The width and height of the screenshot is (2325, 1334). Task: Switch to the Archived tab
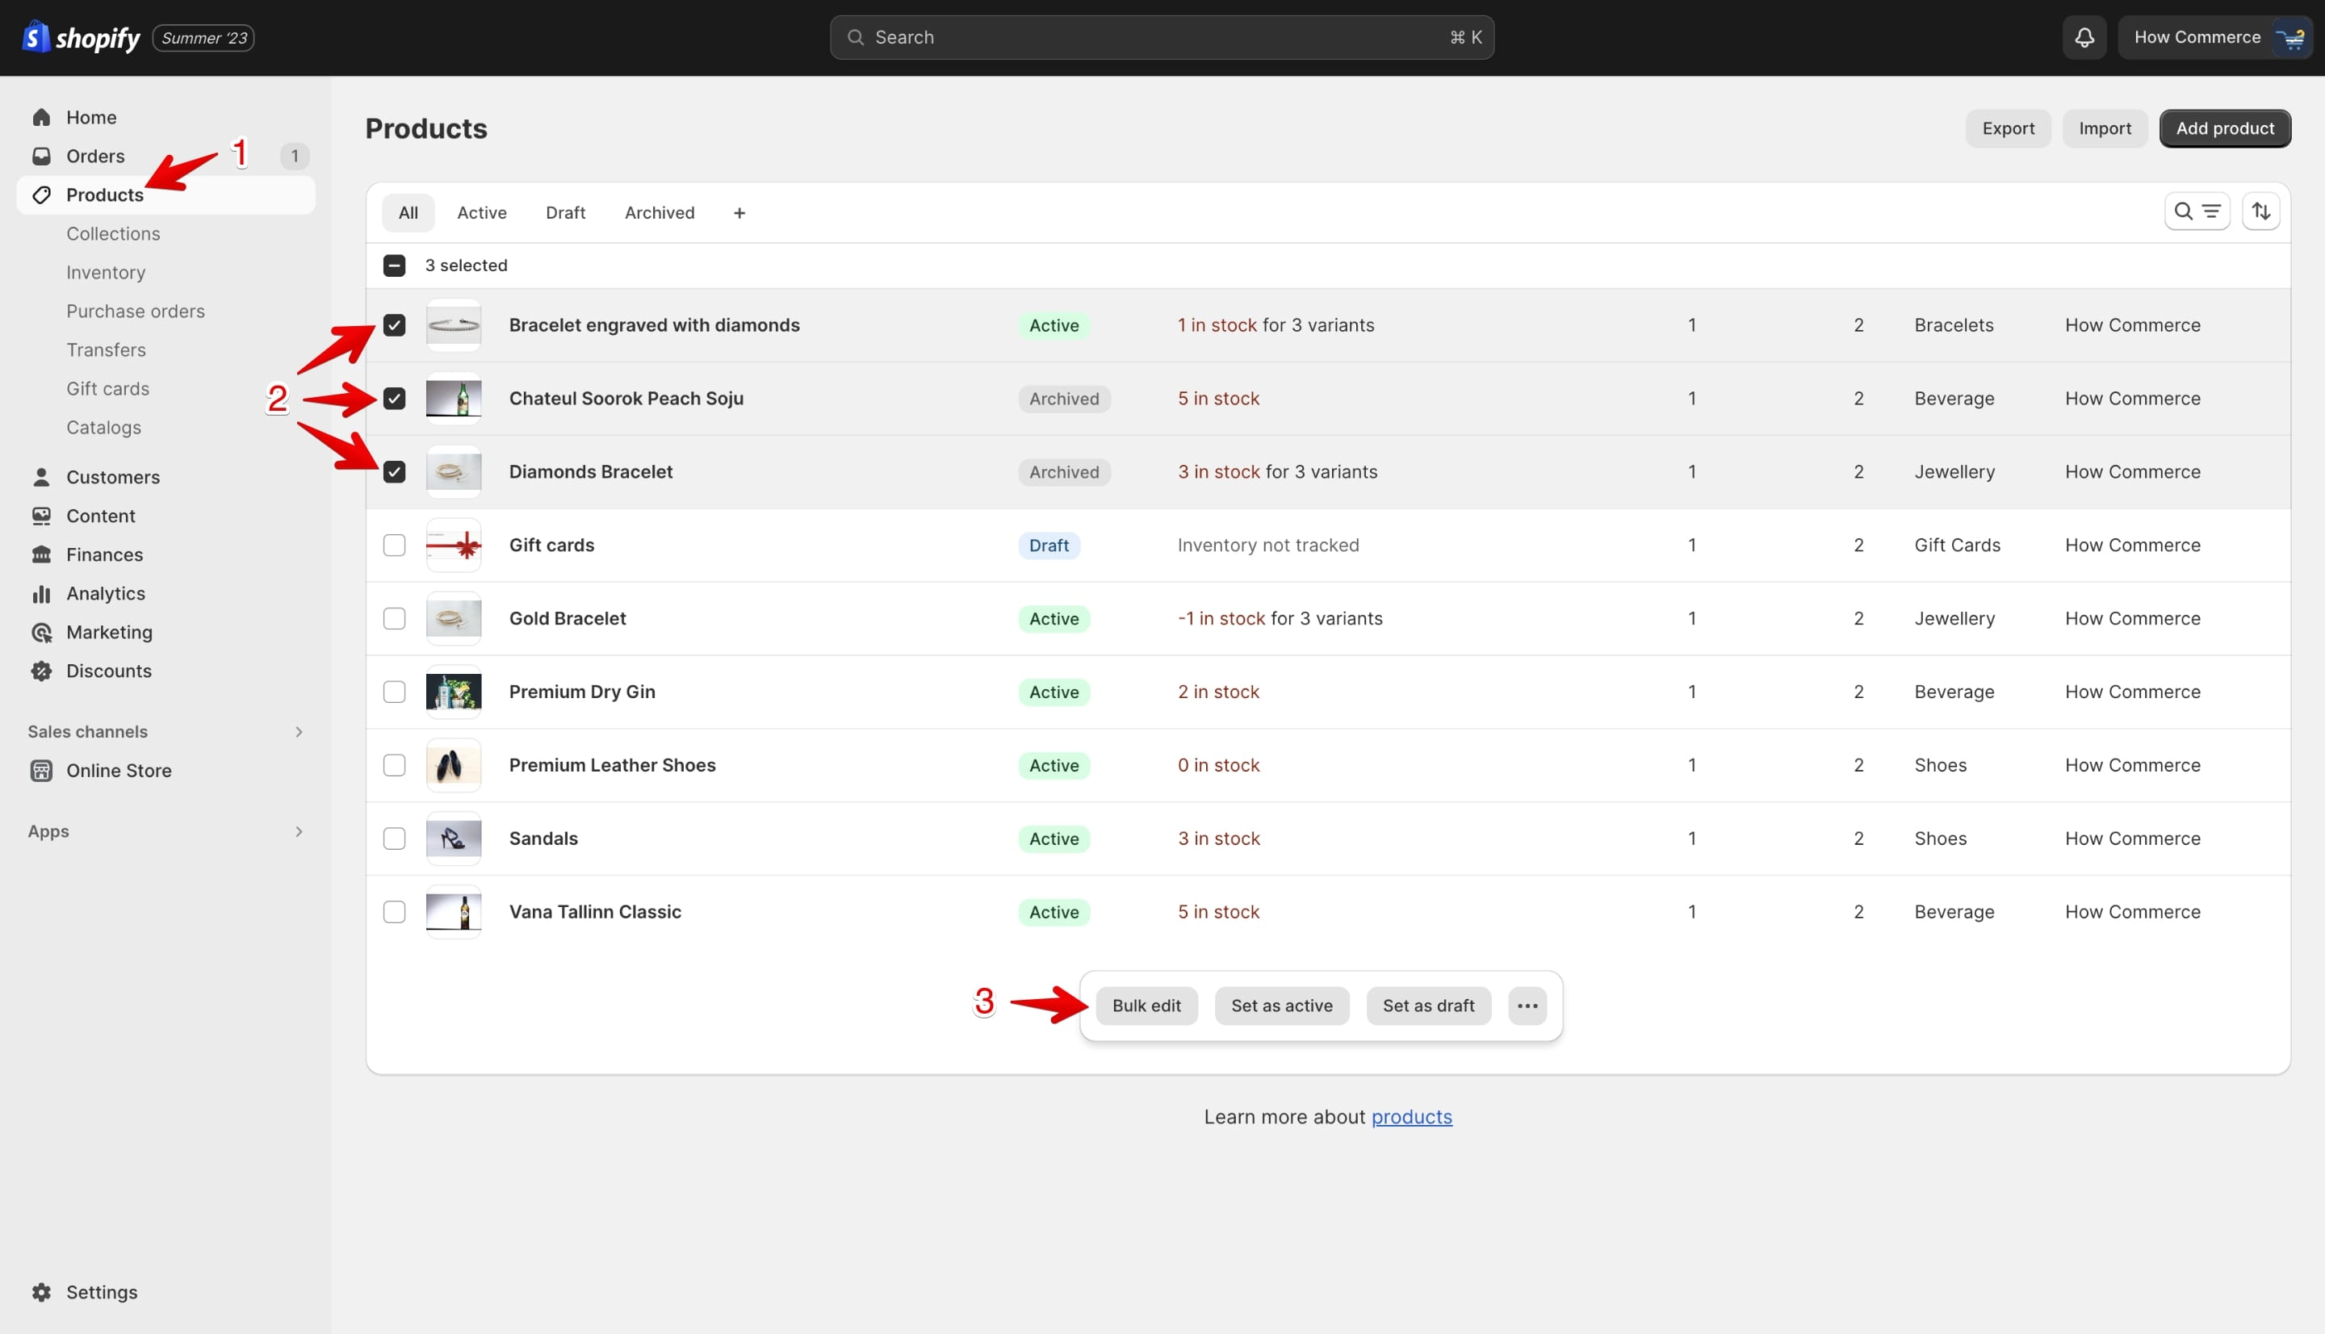[660, 212]
